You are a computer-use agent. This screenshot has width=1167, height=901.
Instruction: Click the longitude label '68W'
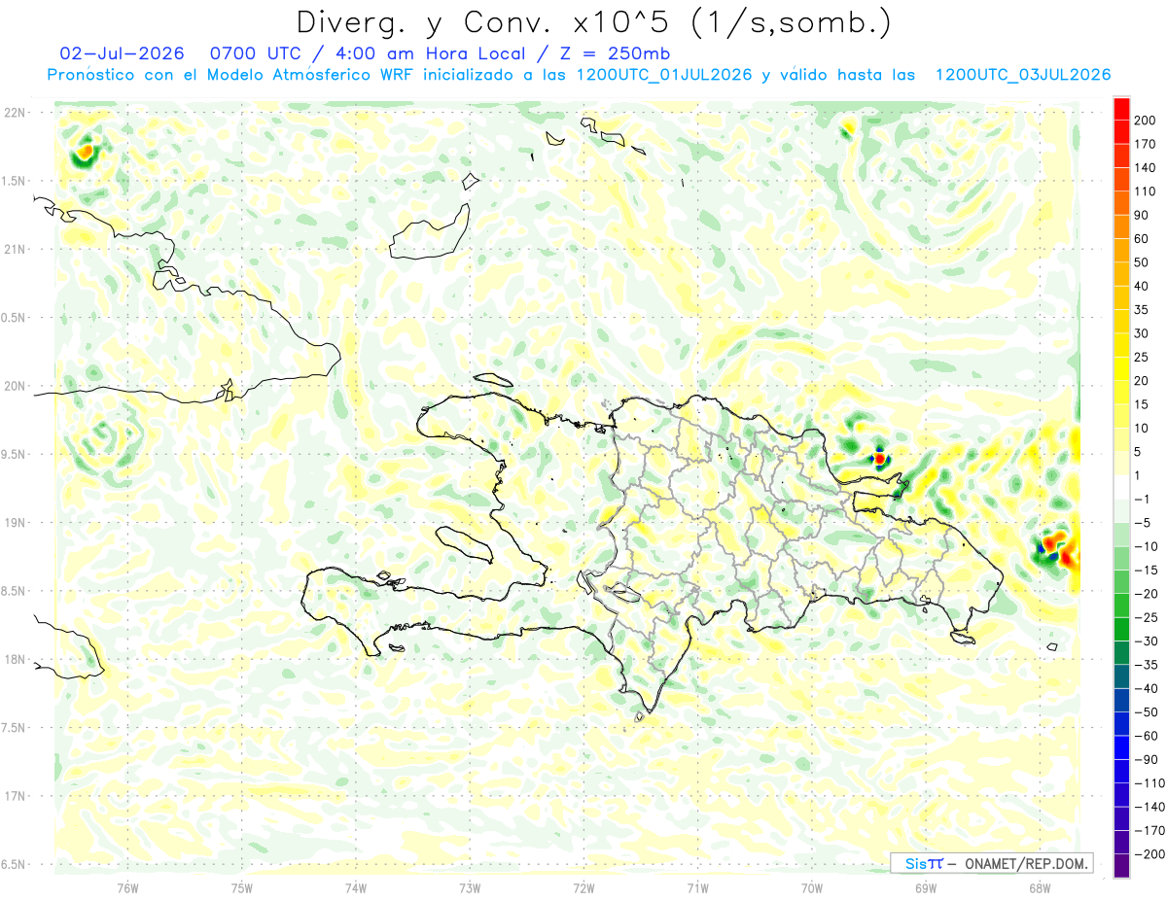1040,887
